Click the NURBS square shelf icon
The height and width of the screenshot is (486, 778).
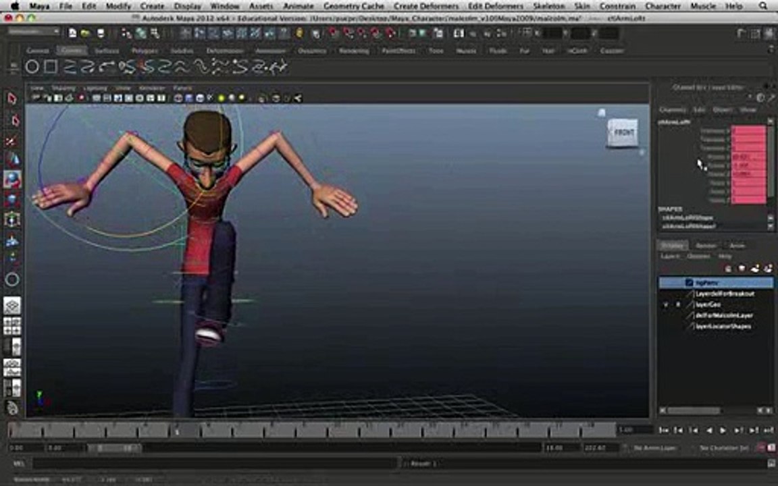pyautogui.click(x=51, y=66)
